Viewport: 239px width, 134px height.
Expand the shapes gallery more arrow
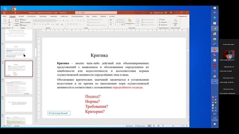[x=124, y=24]
